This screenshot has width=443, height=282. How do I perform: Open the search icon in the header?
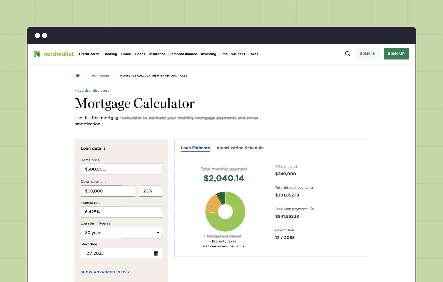pyautogui.click(x=348, y=54)
